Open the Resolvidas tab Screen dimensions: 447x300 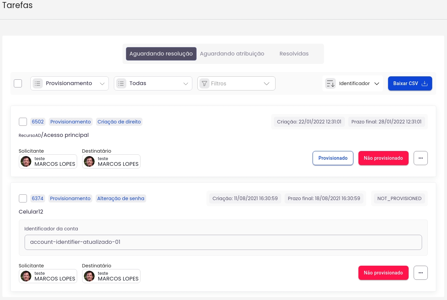click(294, 54)
